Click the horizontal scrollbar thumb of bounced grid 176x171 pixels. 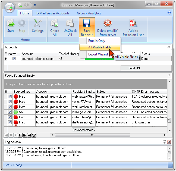pyautogui.click(x=92, y=135)
